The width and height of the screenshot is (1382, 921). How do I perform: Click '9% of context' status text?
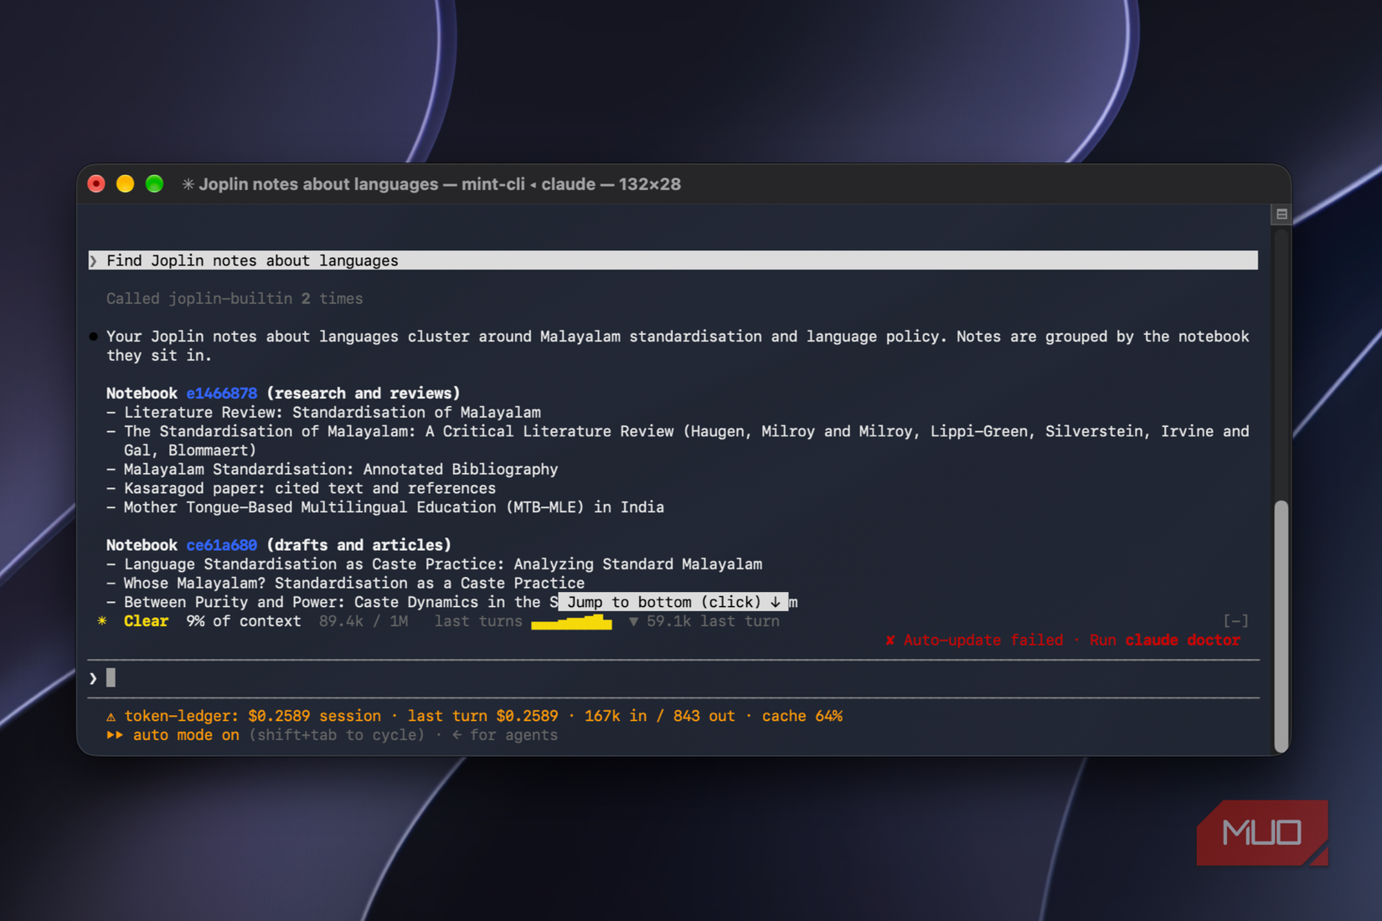click(x=244, y=621)
